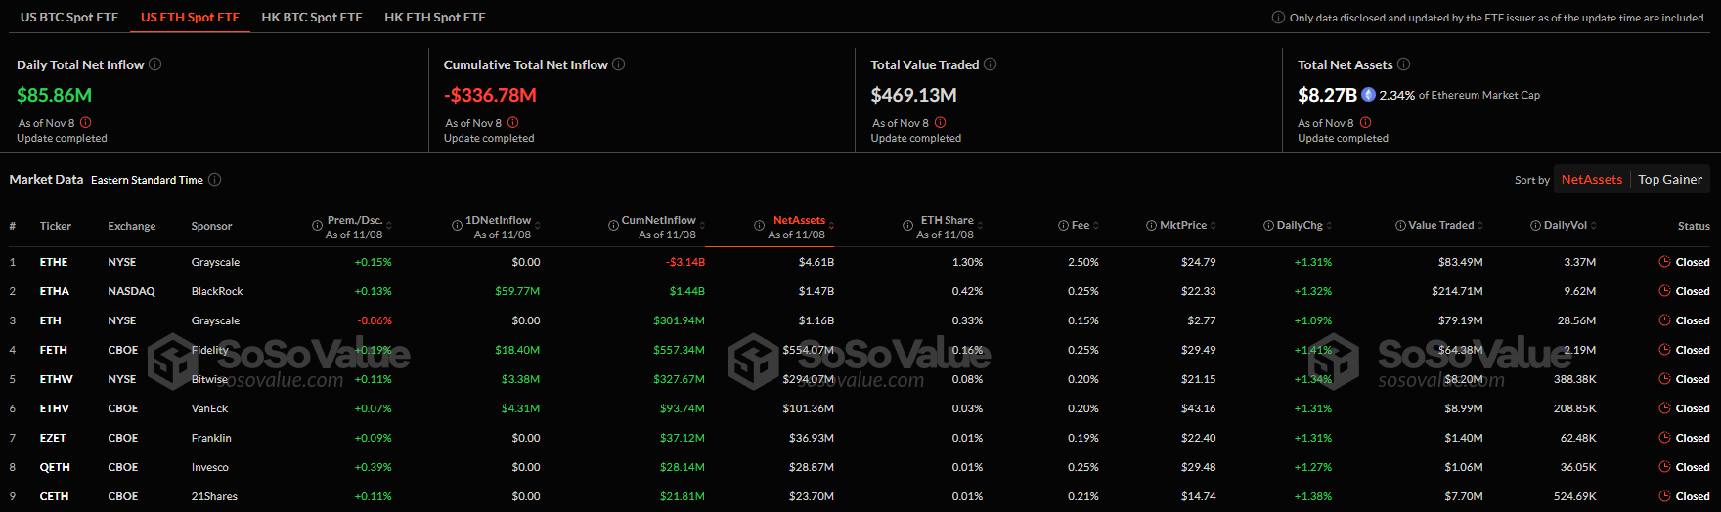1721x512 pixels.
Task: Click the -$336.78M cumulative inflow figure
Action: pos(490,95)
